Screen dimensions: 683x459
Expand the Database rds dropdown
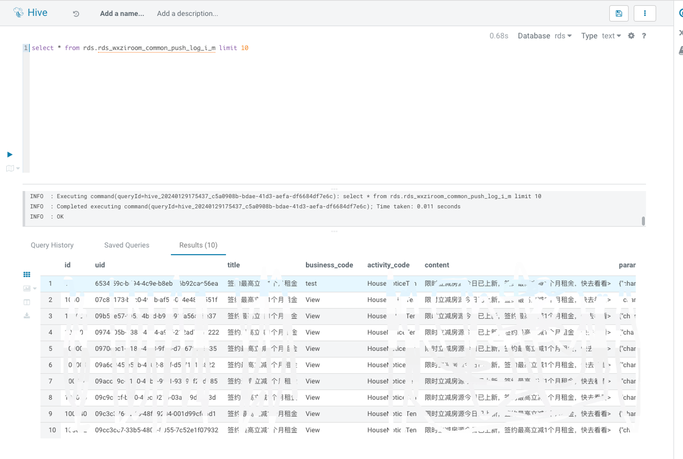tap(563, 36)
